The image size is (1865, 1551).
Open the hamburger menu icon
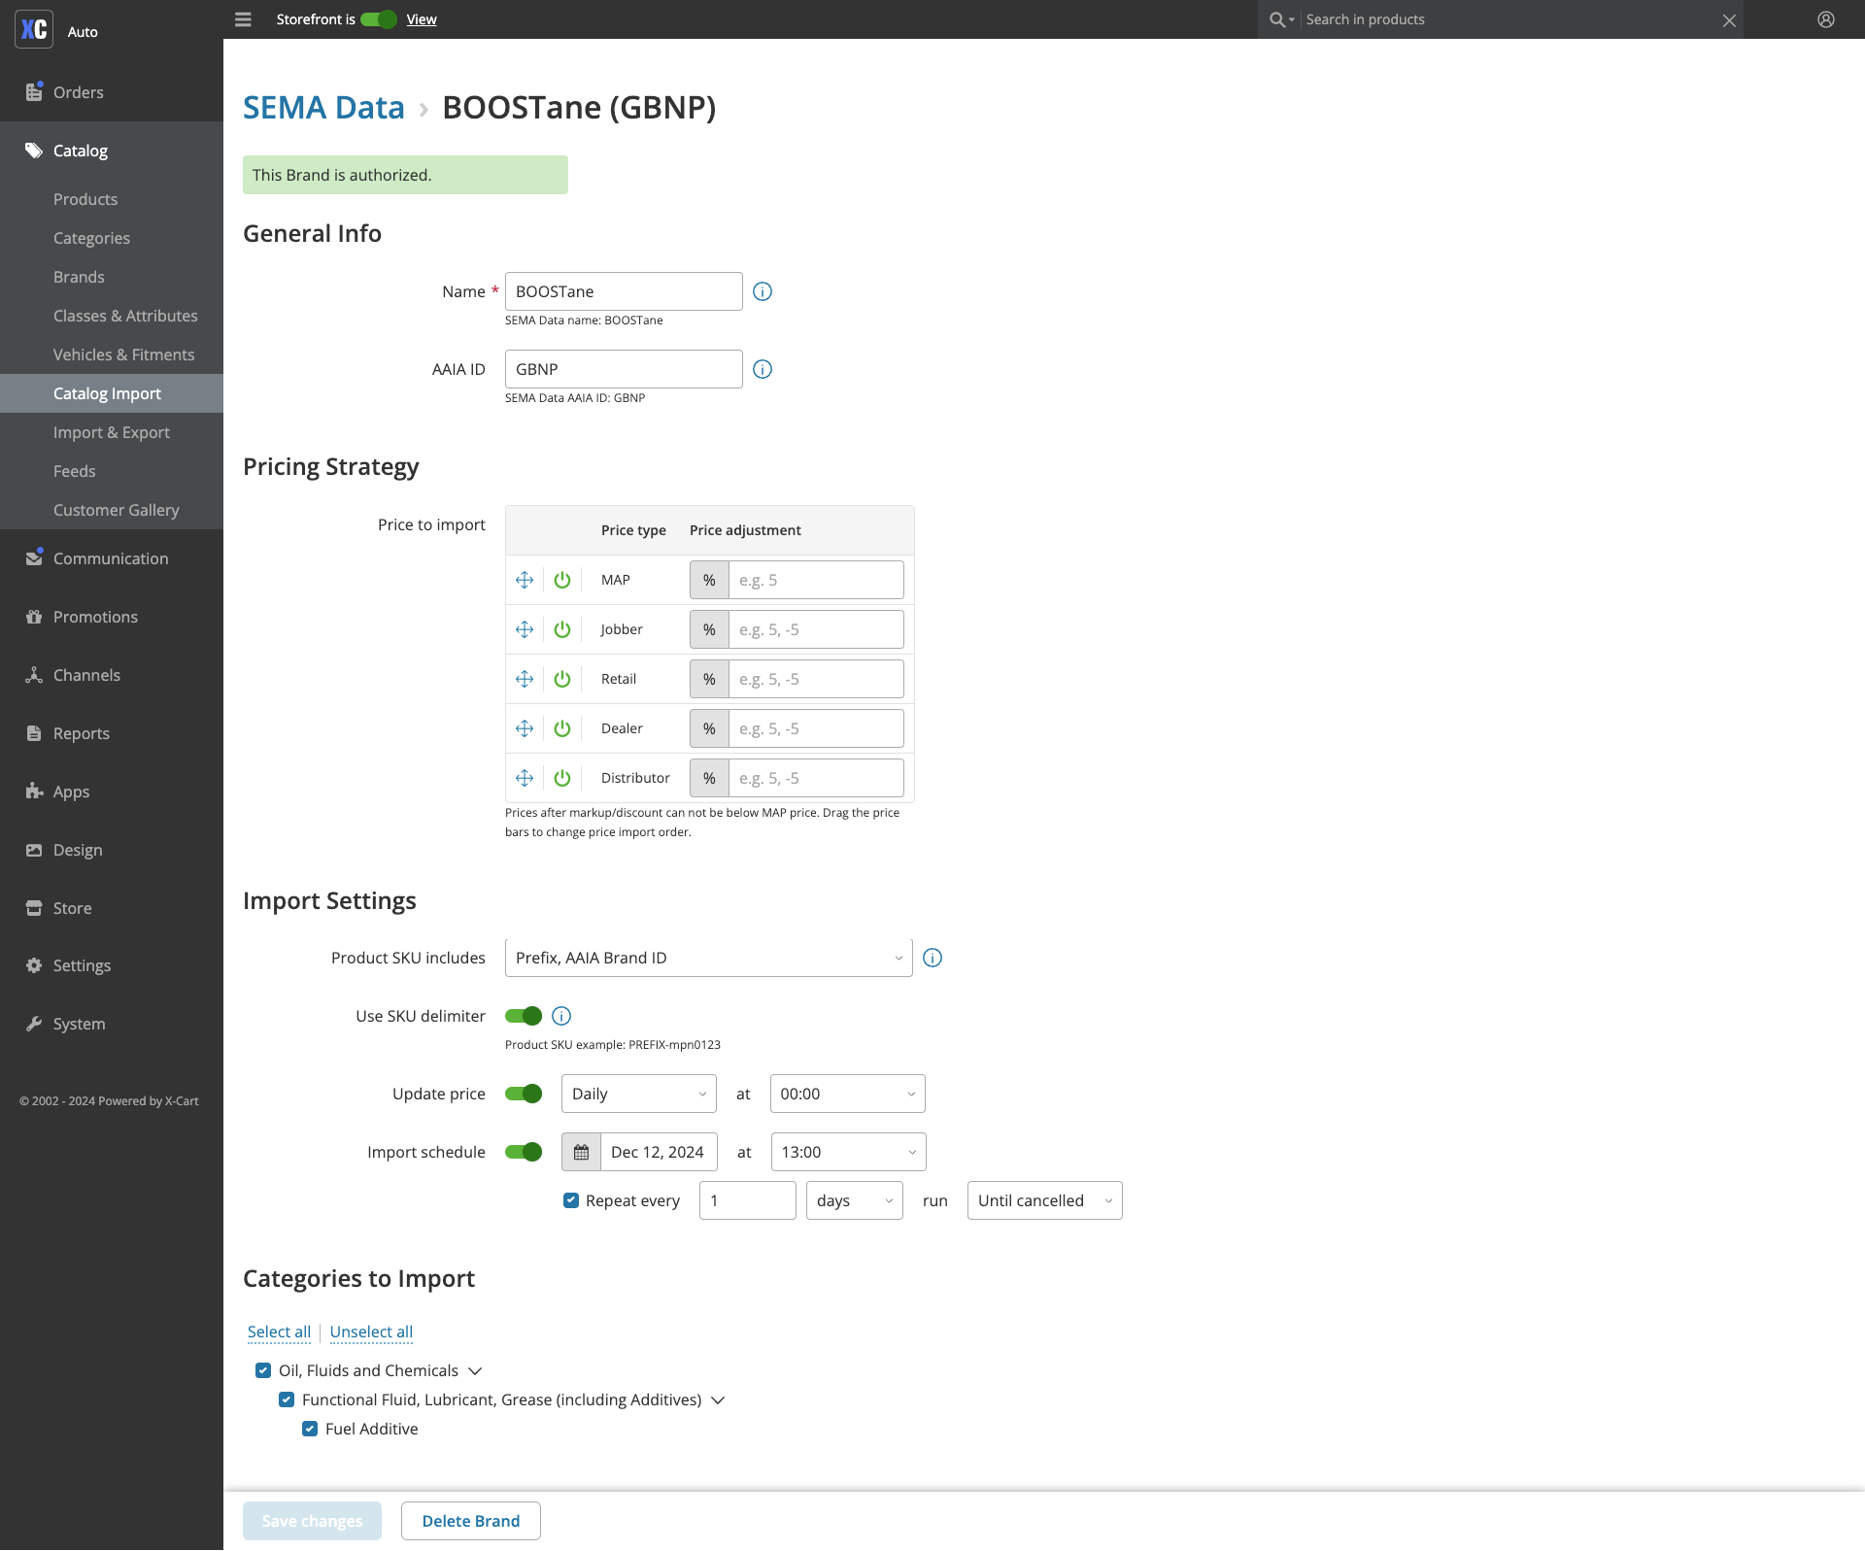[243, 19]
